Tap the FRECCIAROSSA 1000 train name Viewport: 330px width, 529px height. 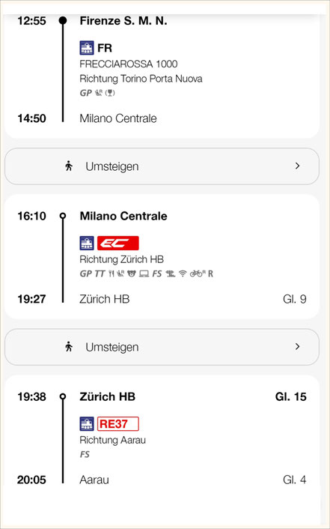tap(129, 64)
